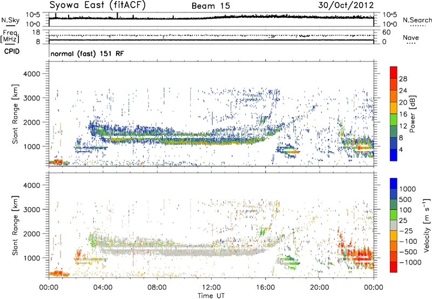Click the main scatter band near 12:00 in power panel

click(211, 139)
